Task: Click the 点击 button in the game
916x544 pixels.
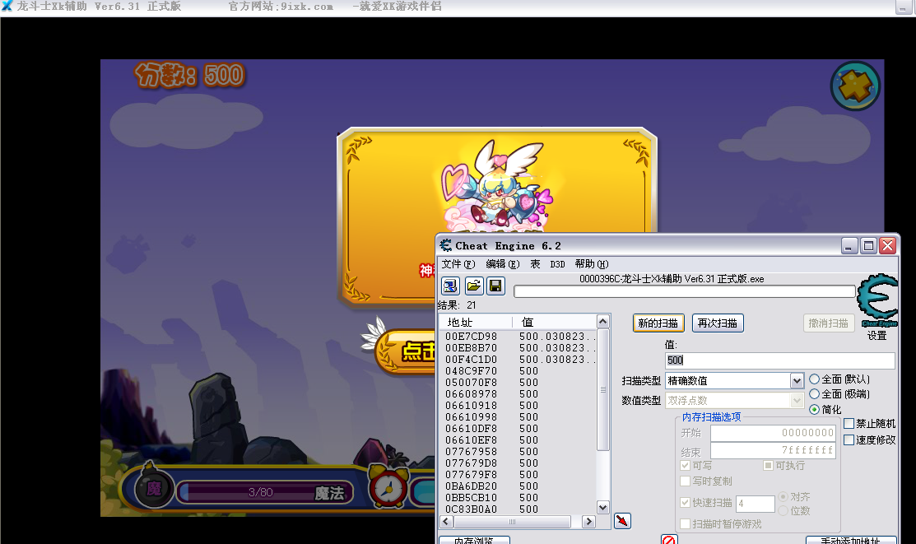Action: (407, 351)
